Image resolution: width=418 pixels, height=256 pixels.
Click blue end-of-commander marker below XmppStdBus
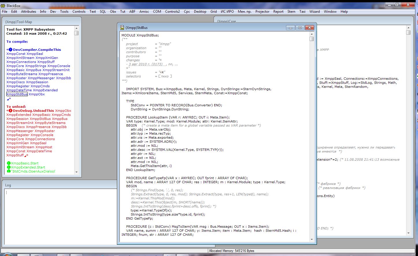pyautogui.click(x=9, y=99)
